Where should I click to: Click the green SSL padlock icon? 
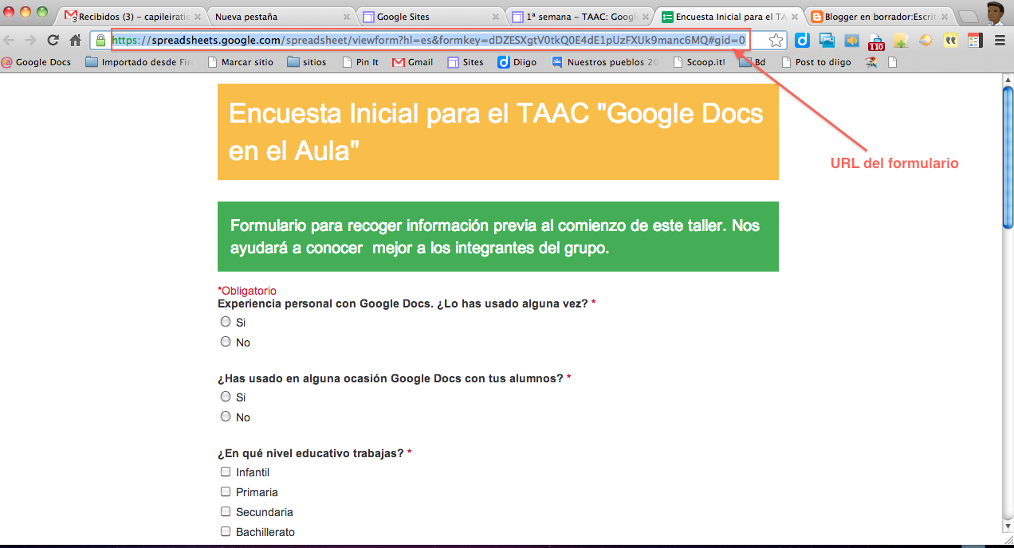click(x=101, y=40)
